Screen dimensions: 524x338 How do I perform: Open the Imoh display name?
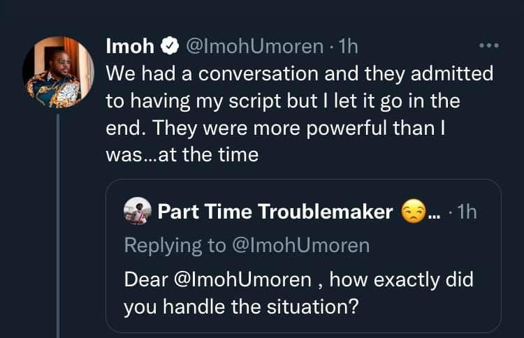pyautogui.click(x=131, y=47)
